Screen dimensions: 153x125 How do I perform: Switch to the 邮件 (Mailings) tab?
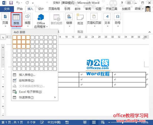click(78, 9)
